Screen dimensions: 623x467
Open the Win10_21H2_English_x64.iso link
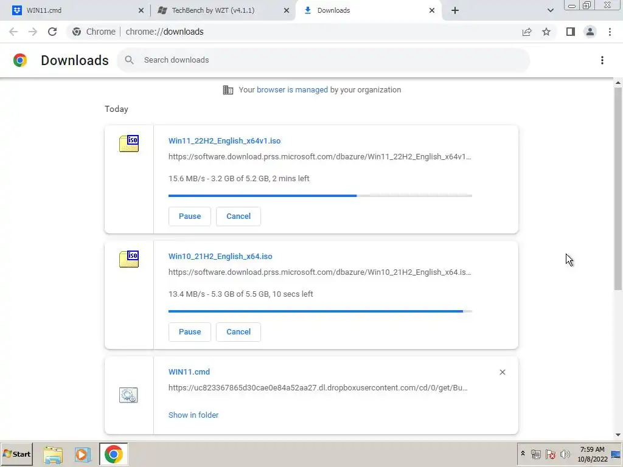point(220,257)
